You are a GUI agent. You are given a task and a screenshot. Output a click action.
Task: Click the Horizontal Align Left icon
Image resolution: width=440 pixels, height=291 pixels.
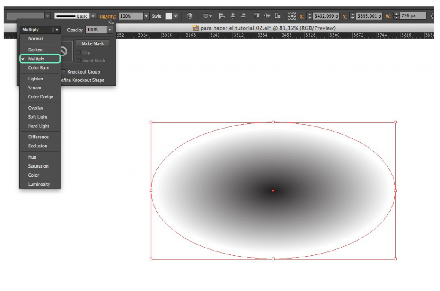click(x=222, y=16)
